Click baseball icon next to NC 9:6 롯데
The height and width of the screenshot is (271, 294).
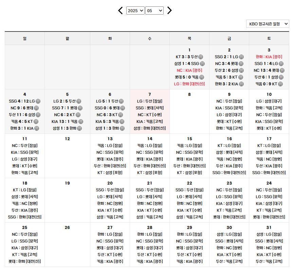pos(36,108)
